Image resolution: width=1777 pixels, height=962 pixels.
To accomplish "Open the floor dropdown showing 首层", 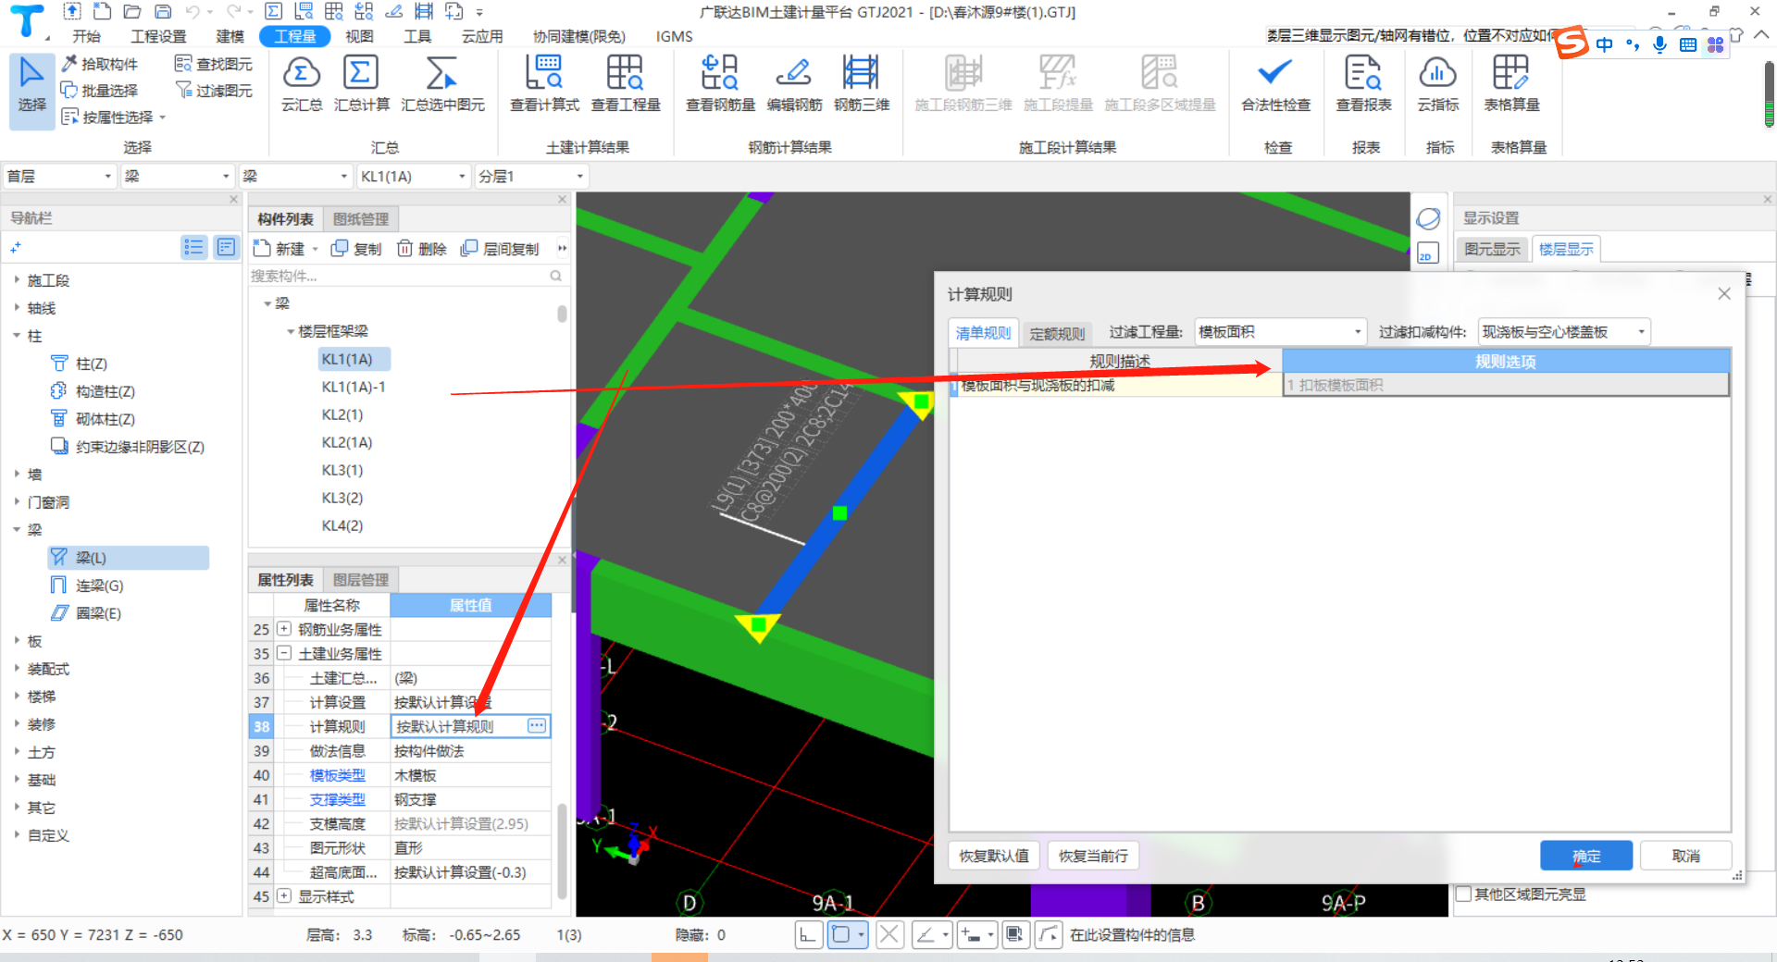I will pyautogui.click(x=59, y=176).
